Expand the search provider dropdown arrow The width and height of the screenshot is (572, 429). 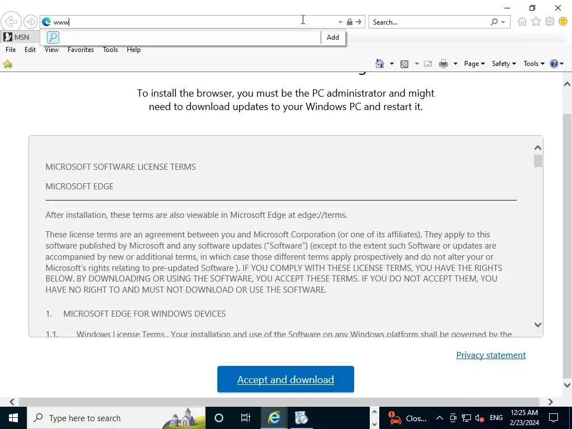pyautogui.click(x=503, y=22)
